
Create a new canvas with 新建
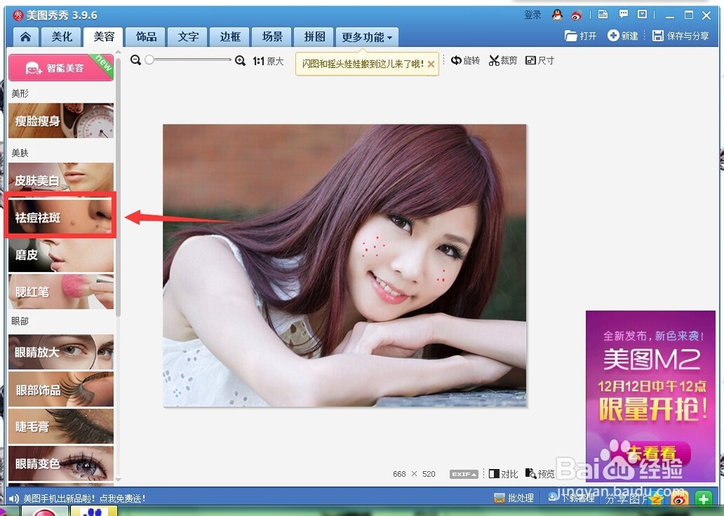(x=623, y=35)
